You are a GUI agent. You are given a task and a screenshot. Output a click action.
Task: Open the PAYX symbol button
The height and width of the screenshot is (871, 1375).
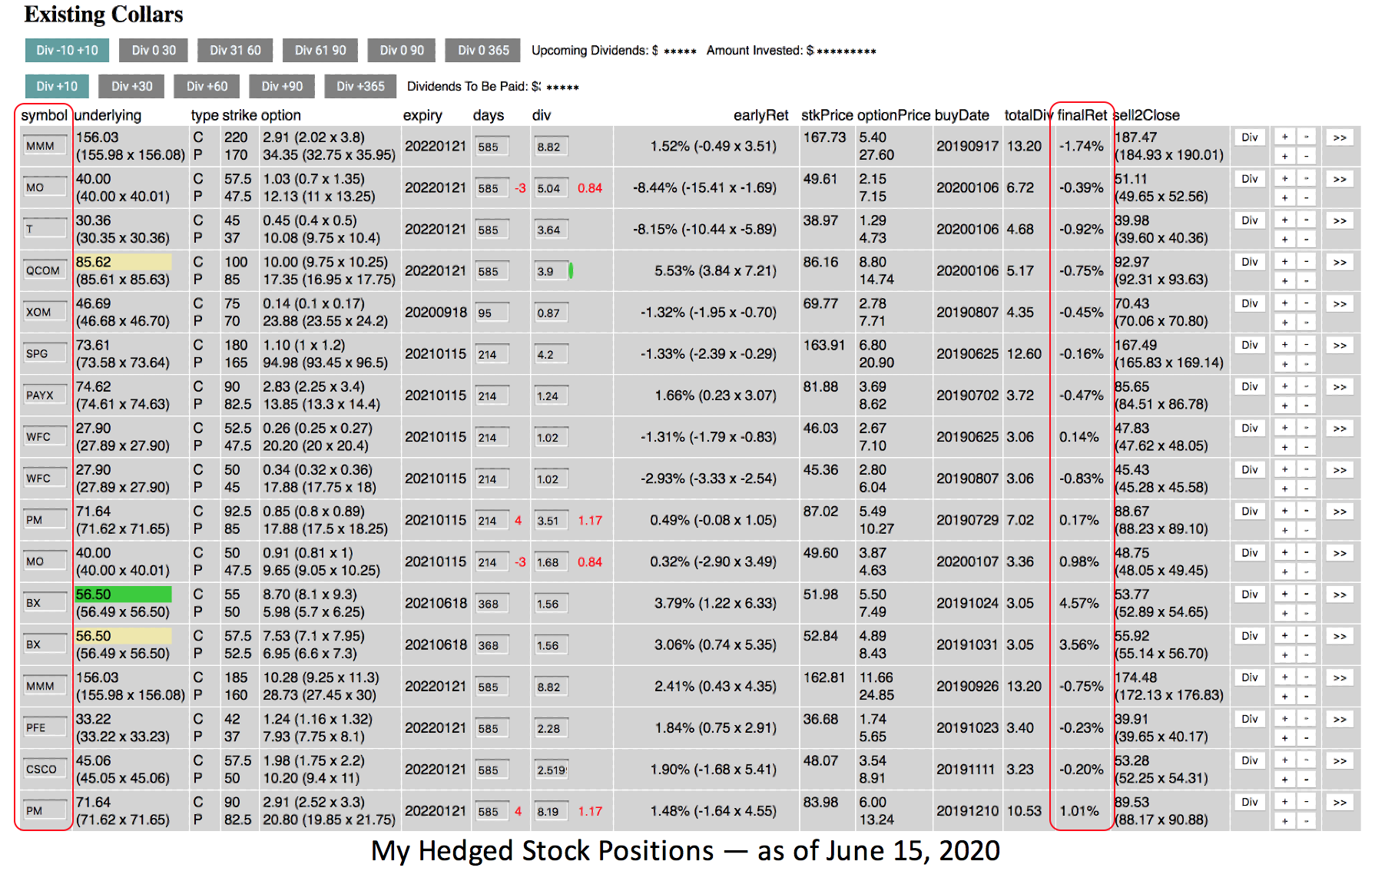[45, 395]
